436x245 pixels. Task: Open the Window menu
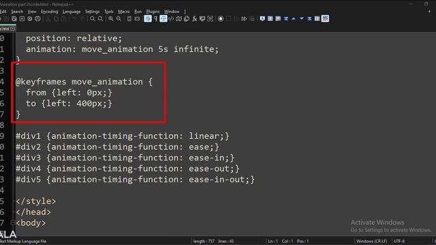point(172,12)
